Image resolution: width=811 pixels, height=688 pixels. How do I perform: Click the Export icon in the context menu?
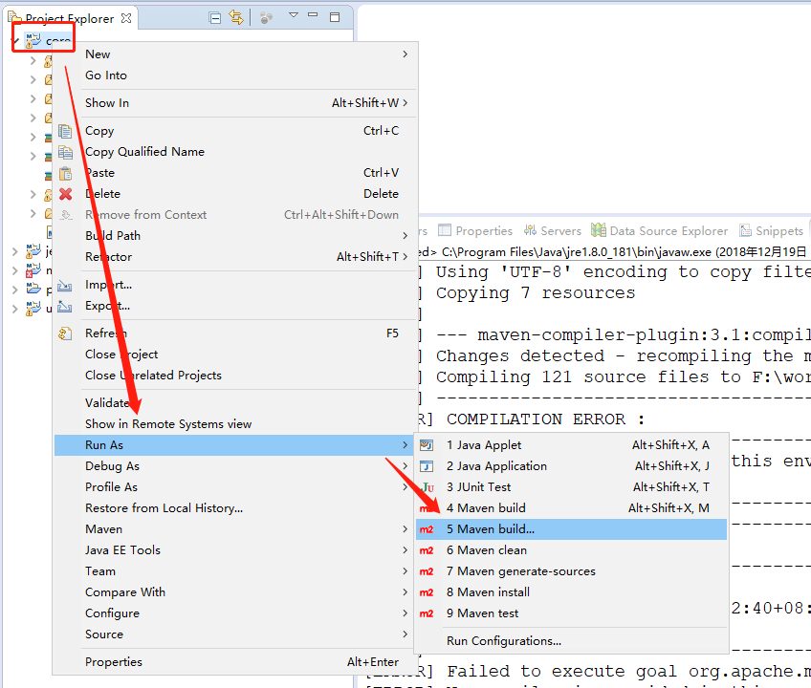(x=63, y=305)
